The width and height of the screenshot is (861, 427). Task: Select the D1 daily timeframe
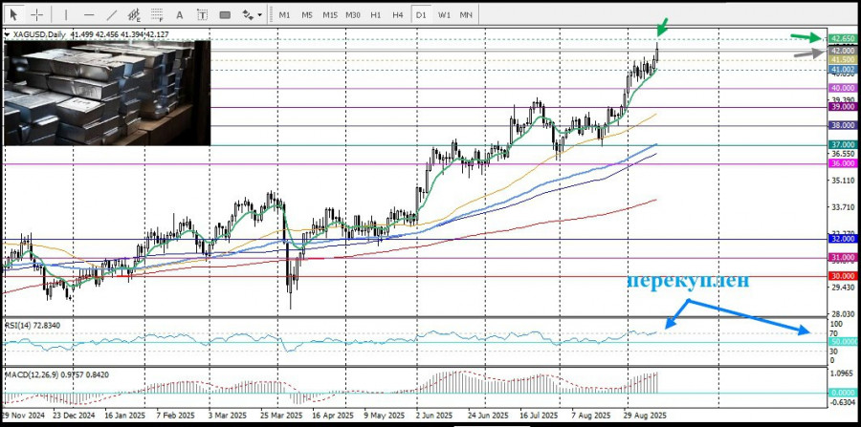pyautogui.click(x=421, y=14)
